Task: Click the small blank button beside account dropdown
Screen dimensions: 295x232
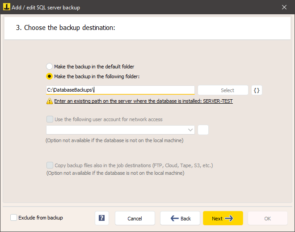Action: pos(203,130)
